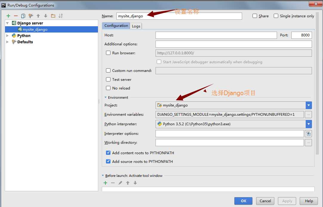Toggle the Share checkbox
This screenshot has height=207, width=323.
[255, 16]
